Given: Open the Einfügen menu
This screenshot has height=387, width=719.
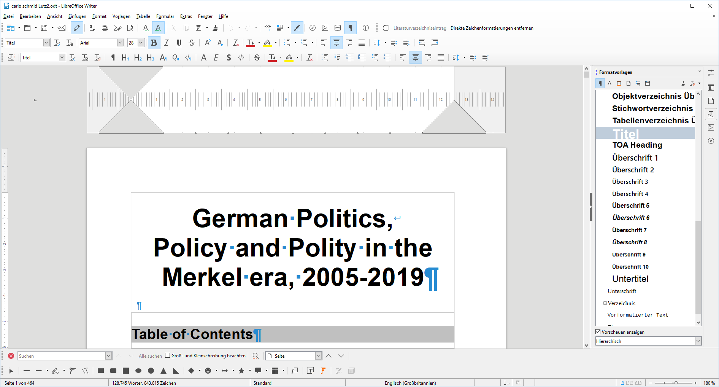Looking at the screenshot, I should tap(77, 16).
